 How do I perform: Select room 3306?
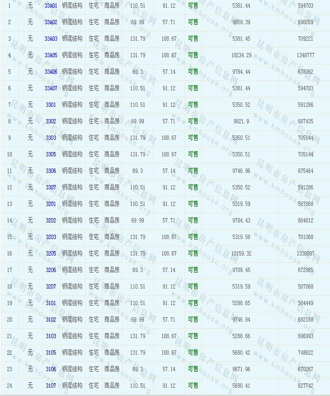tap(51, 171)
